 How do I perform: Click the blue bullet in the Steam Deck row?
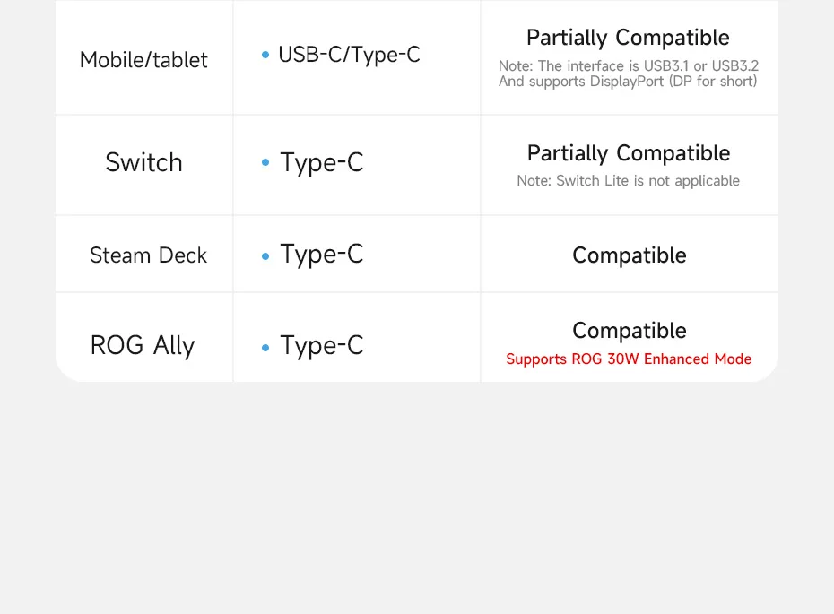(265, 256)
